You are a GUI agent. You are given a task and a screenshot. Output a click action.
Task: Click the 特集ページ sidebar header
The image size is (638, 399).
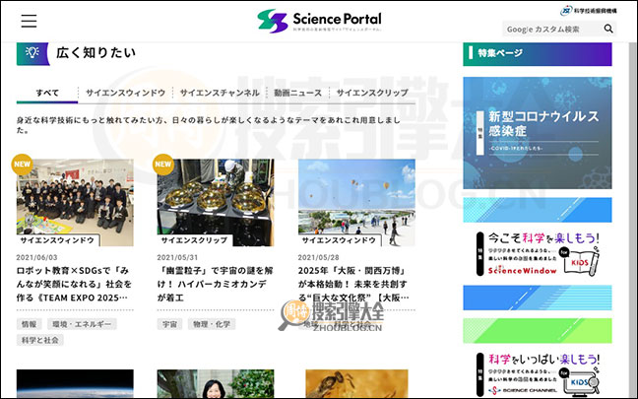538,53
